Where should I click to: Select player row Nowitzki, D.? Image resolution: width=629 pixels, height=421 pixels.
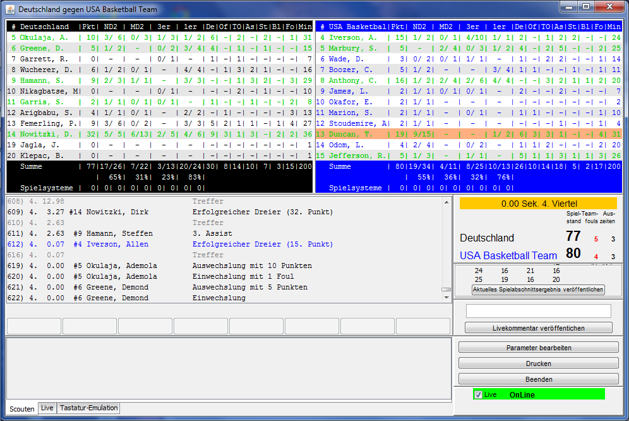click(x=160, y=134)
